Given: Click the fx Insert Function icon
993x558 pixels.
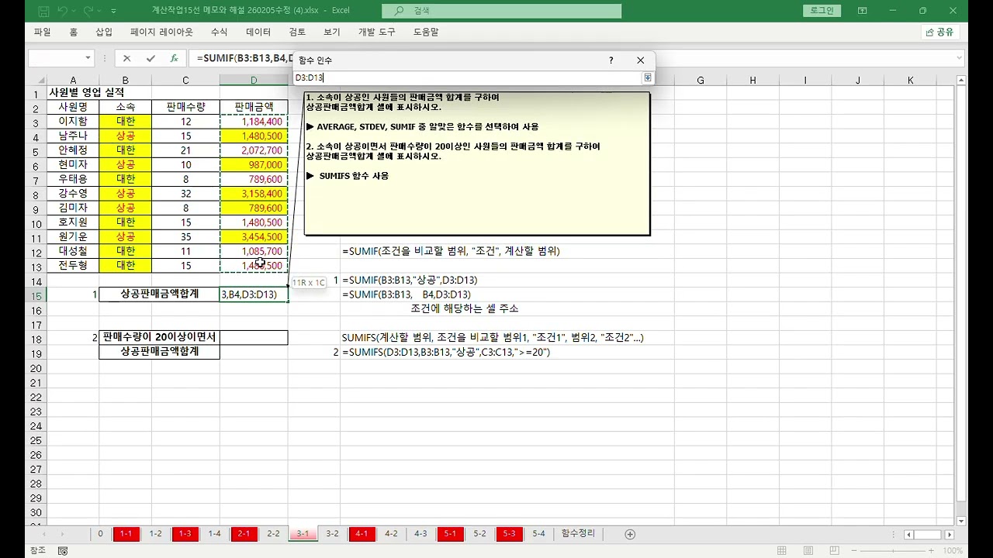Looking at the screenshot, I should click(x=174, y=58).
